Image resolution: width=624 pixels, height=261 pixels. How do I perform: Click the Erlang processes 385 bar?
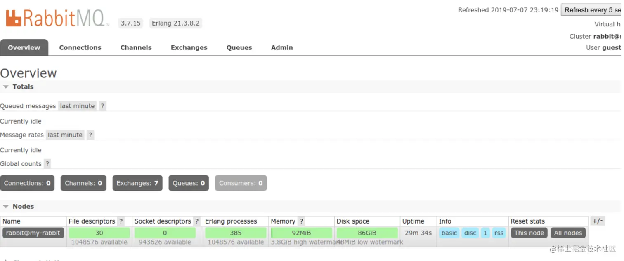236,233
